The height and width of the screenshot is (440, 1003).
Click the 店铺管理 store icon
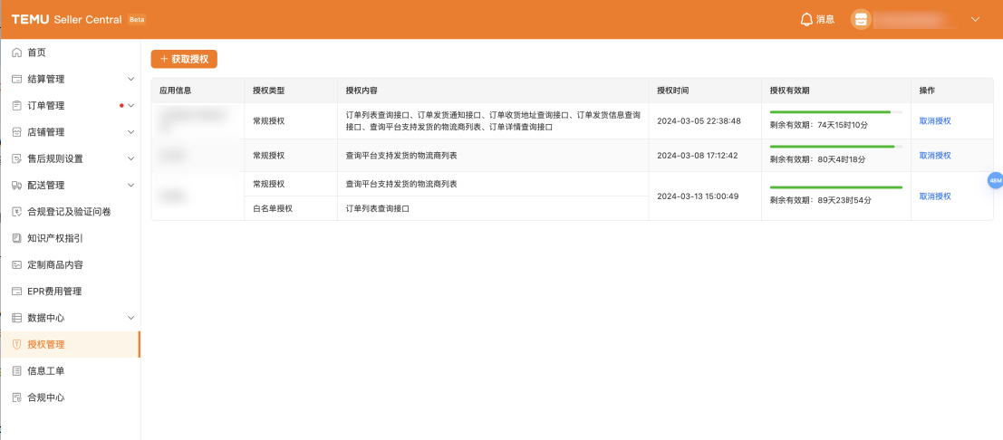pyautogui.click(x=16, y=132)
